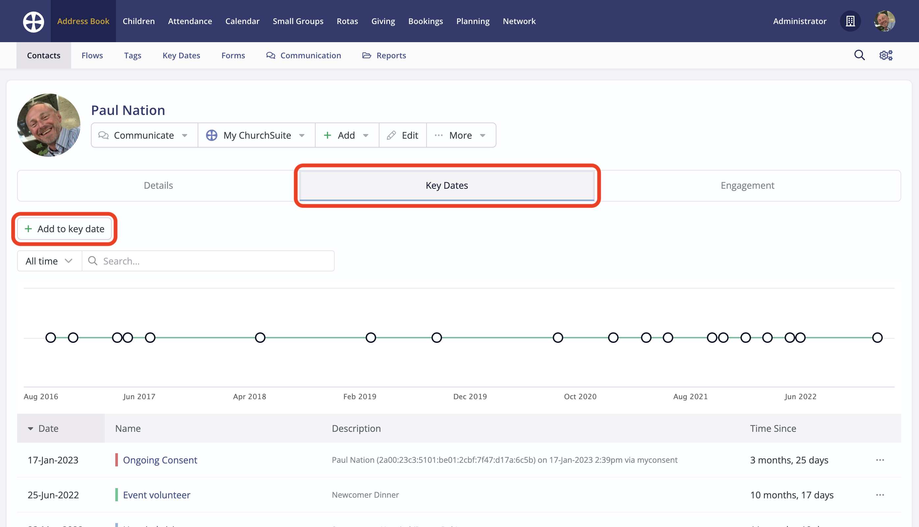Expand the More actions dropdown
The image size is (919, 527).
(x=461, y=135)
